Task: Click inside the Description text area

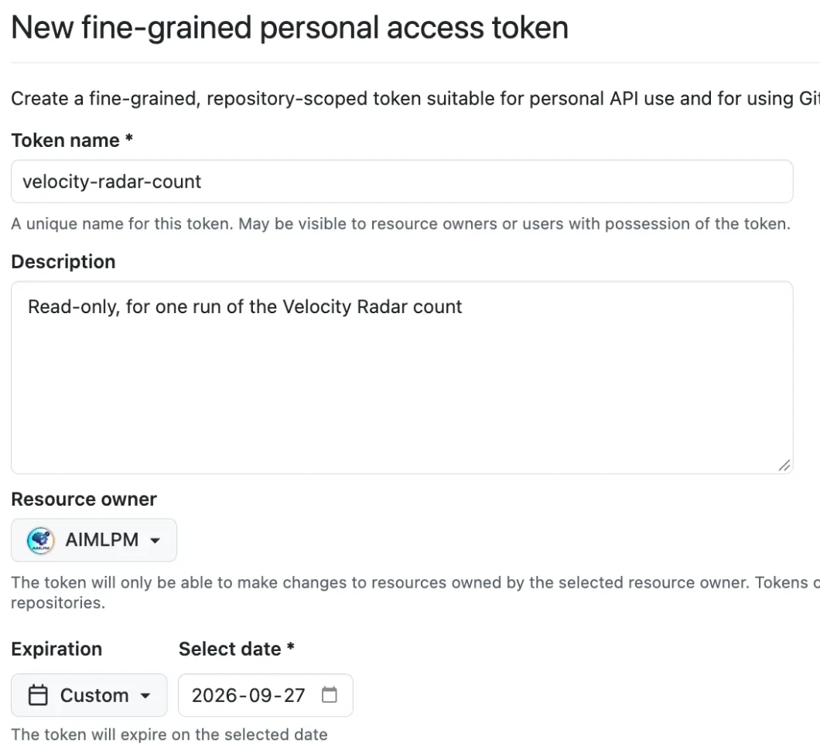Action: pos(402,377)
